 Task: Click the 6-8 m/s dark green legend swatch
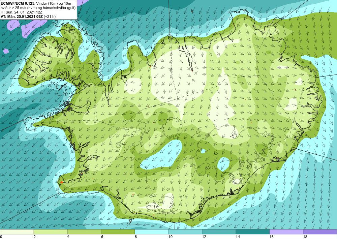click(x=118, y=232)
